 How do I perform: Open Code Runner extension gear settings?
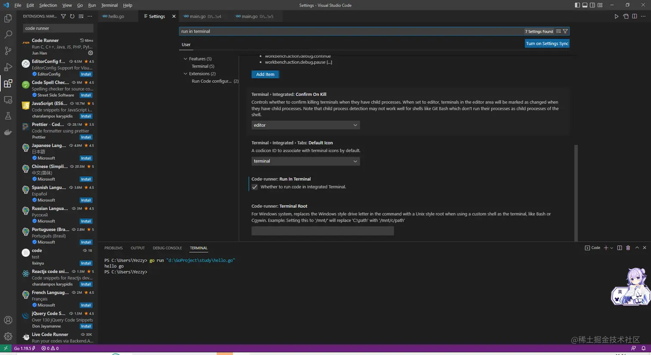pos(90,53)
